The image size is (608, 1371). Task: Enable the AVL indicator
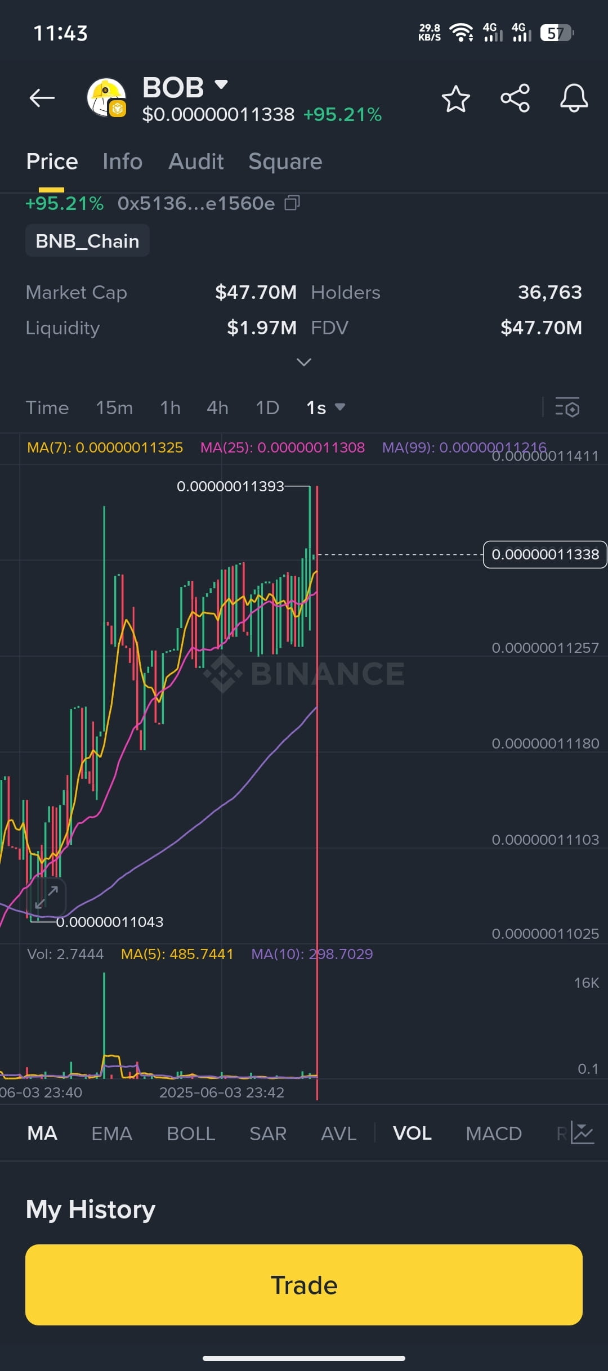(x=339, y=1133)
